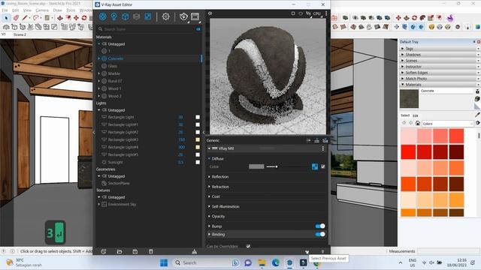The image size is (481, 270).
Task: Show the V-Ray Frame Buffer window
Action: (195, 16)
